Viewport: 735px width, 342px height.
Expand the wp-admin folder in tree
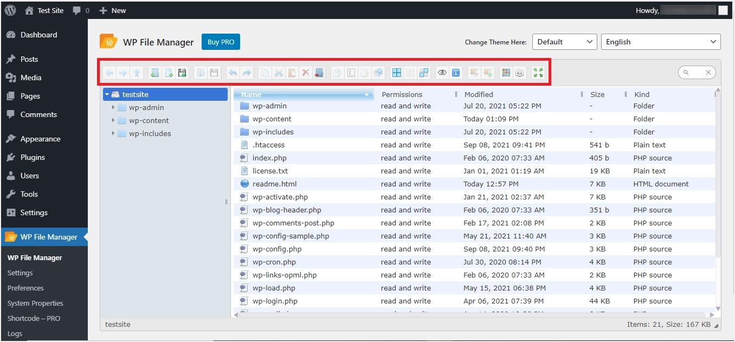click(x=113, y=107)
